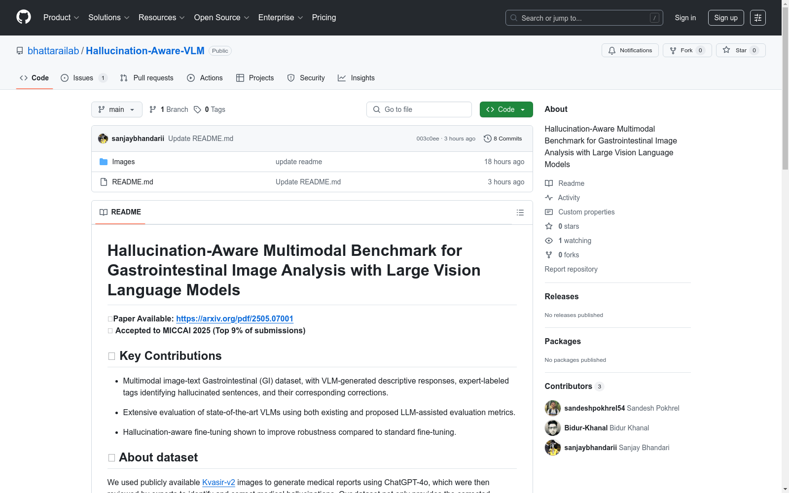Click the commit history clock icon
Image resolution: width=789 pixels, height=493 pixels.
[488, 139]
